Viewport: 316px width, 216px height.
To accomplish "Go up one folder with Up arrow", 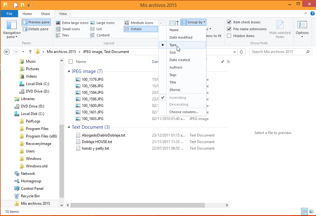I will pyautogui.click(x=30, y=52).
